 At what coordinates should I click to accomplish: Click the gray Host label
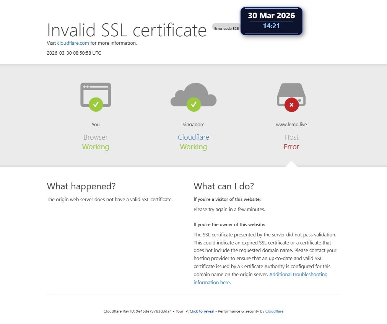point(291,137)
